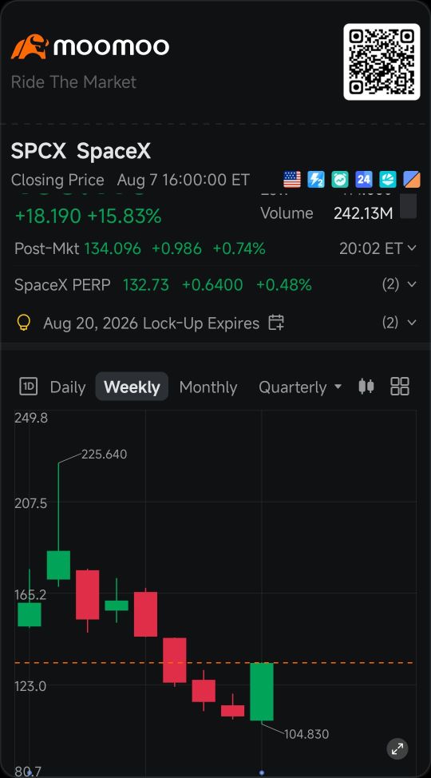Open the candlestick chart type icon
The width and height of the screenshot is (431, 778).
[366, 386]
